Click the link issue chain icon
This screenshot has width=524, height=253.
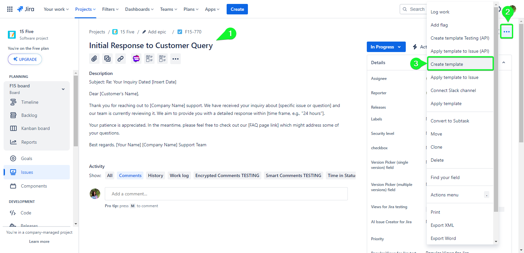(x=121, y=59)
